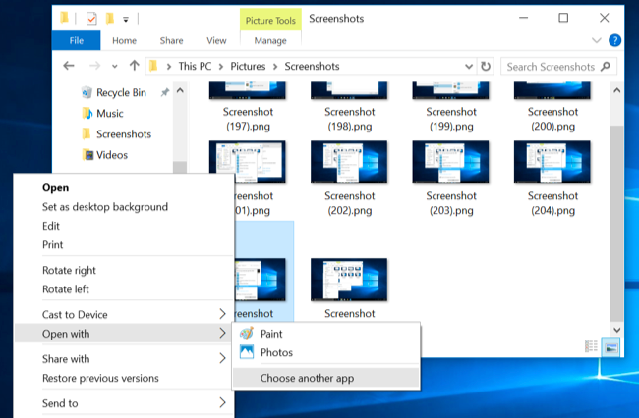
Task: Open the blue Help question mark icon
Action: tap(614, 41)
